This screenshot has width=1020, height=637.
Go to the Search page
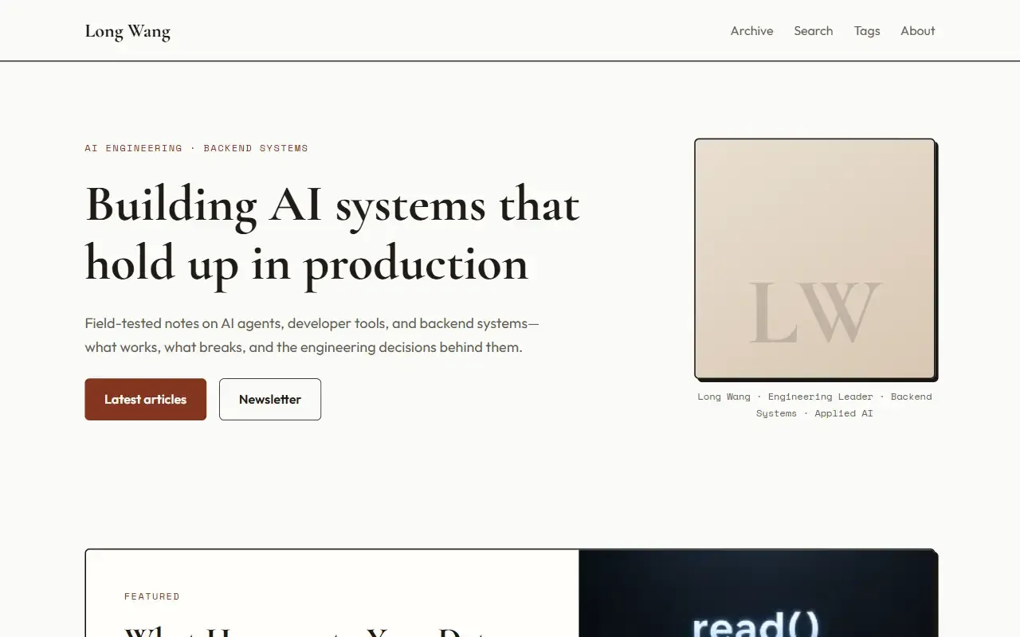click(x=813, y=31)
